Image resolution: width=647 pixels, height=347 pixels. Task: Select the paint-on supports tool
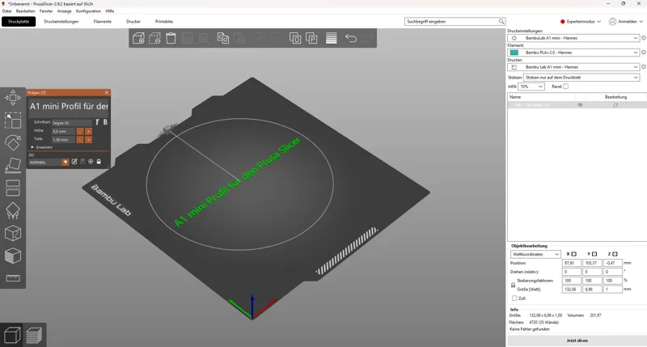[13, 210]
